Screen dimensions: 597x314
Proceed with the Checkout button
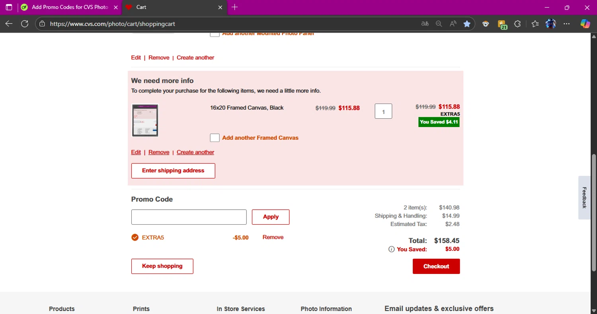(436, 266)
